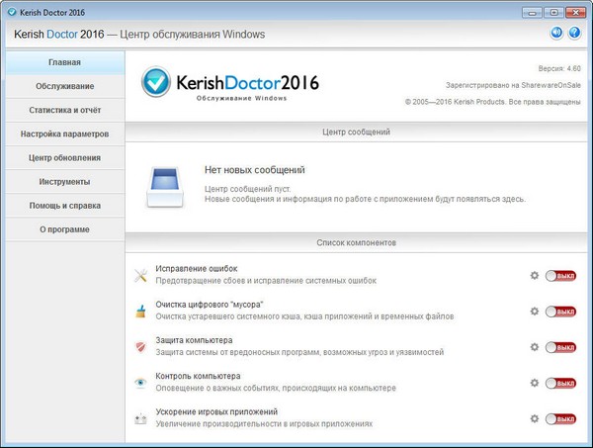
Task: Click Защита компьютера component title
Action: pyautogui.click(x=194, y=340)
